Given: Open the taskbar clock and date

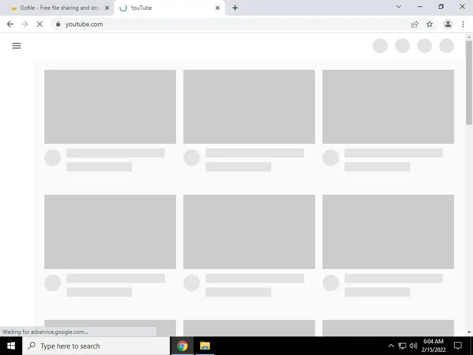Looking at the screenshot, I should pyautogui.click(x=433, y=346).
